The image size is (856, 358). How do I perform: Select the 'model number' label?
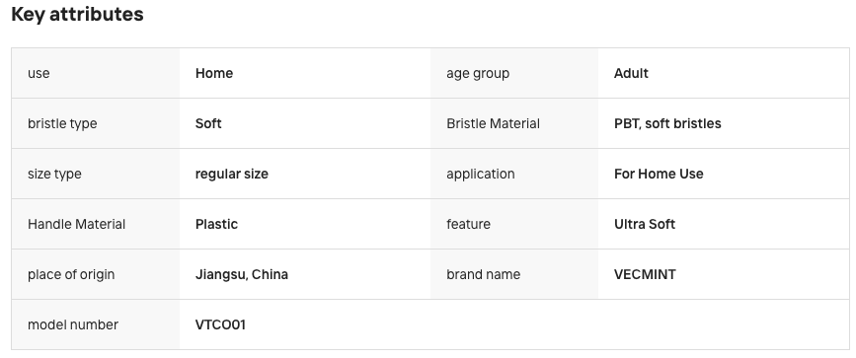(73, 324)
